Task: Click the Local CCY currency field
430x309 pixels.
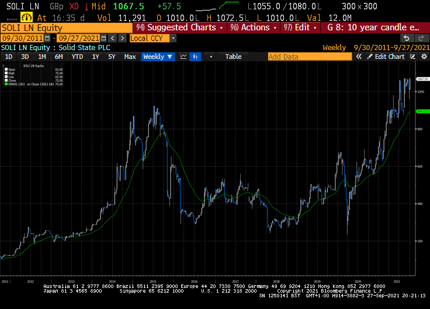Action: (150, 38)
